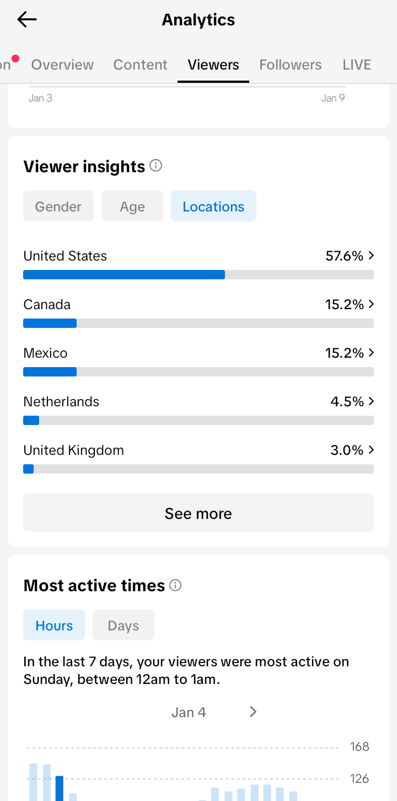397x801 pixels.
Task: Select the Locations filter chip
Action: [x=213, y=206]
